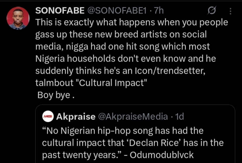Click the "Boy bye ." line
The width and height of the screenshot is (242, 163).
[x=55, y=95]
